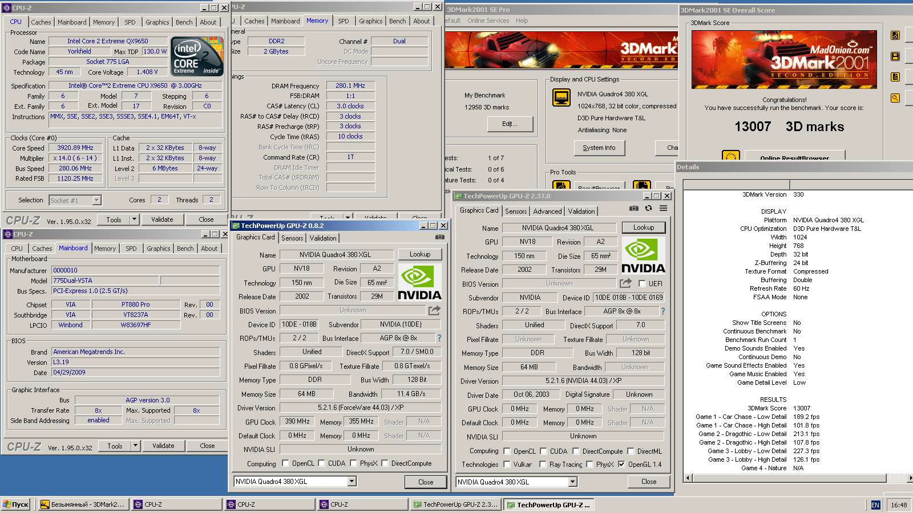Viewport: 913px width, 513px height.
Task: Click Lookup button in GPU-Z 2.37.0
Action: (x=644, y=227)
